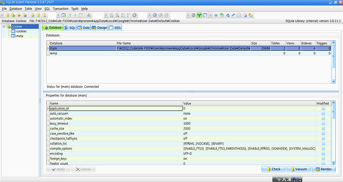
Task: Click the pen edit toolbar icon
Action: [x=233, y=15]
